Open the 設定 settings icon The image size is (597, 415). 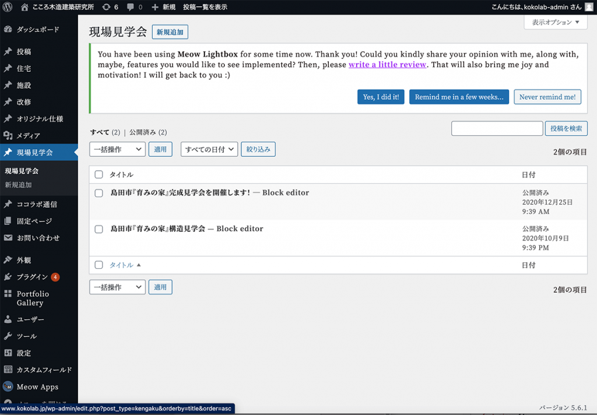tap(8, 353)
